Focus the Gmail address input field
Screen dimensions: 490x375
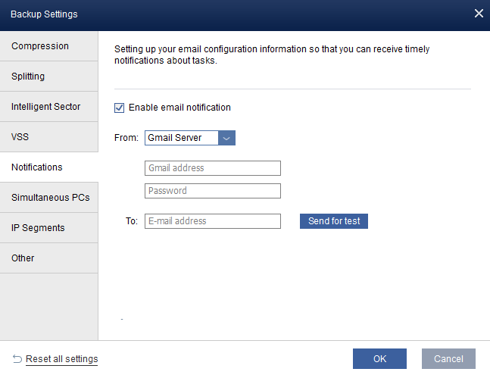(212, 168)
